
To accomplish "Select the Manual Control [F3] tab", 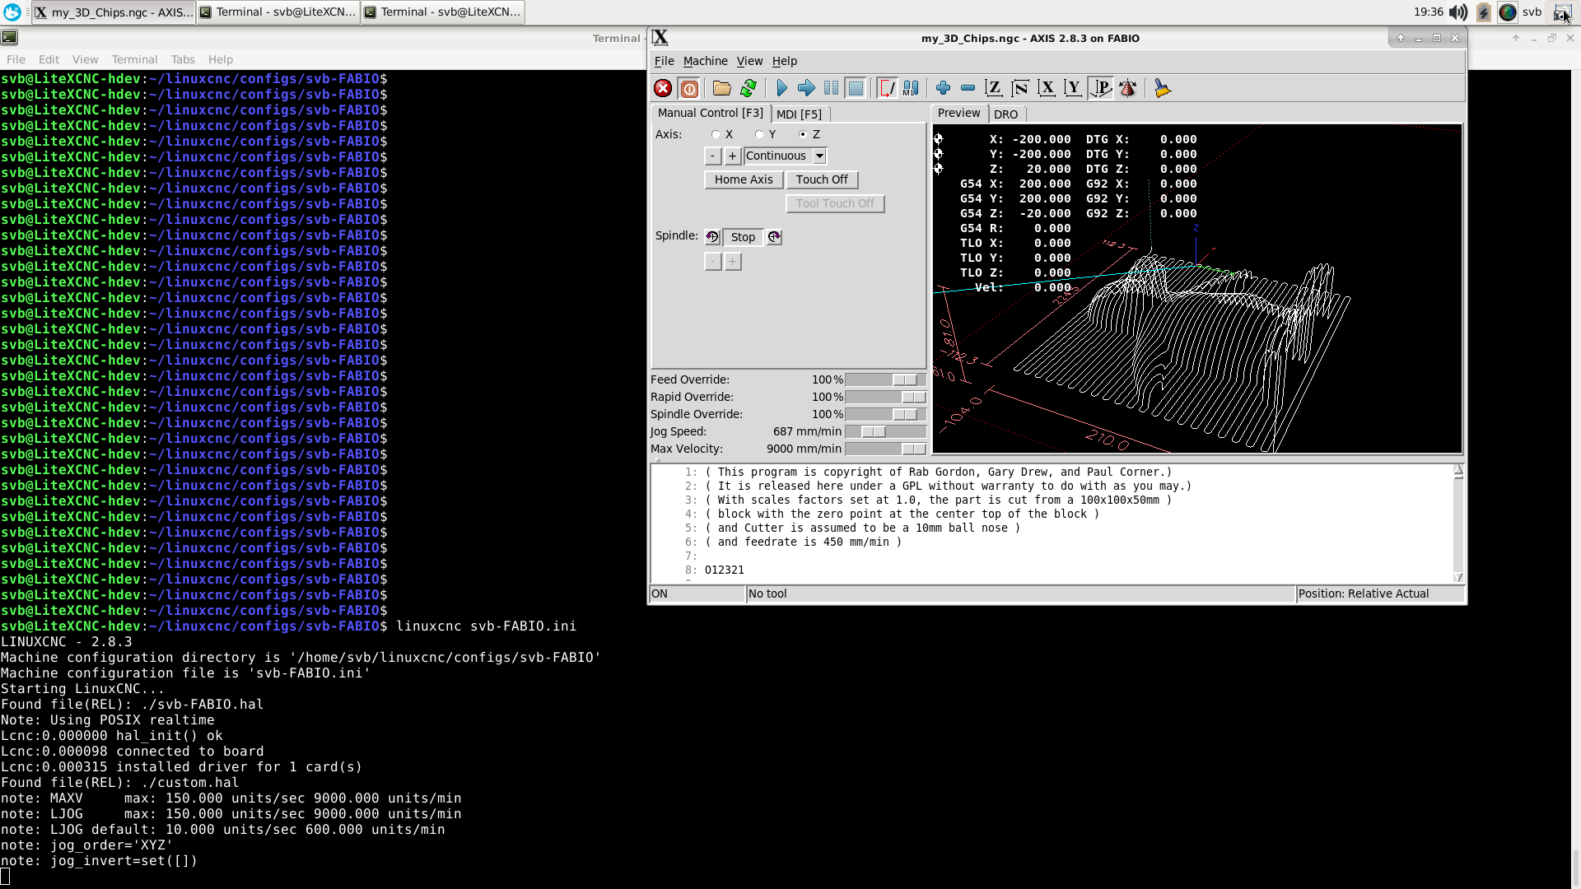I will tap(710, 113).
